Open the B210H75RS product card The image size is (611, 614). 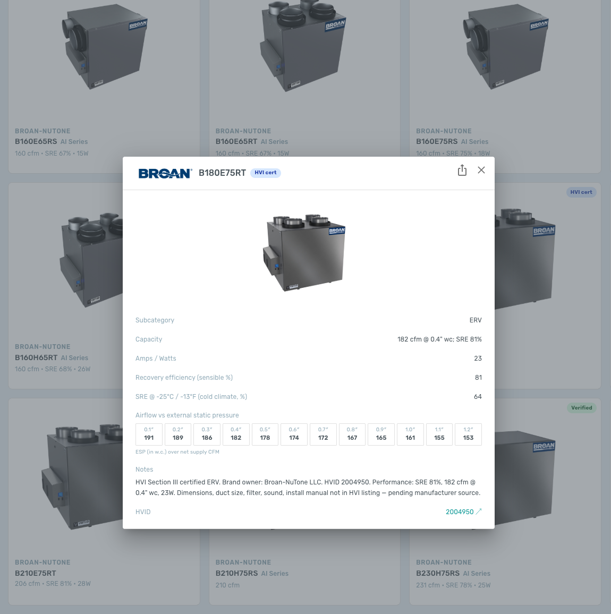coord(305,568)
